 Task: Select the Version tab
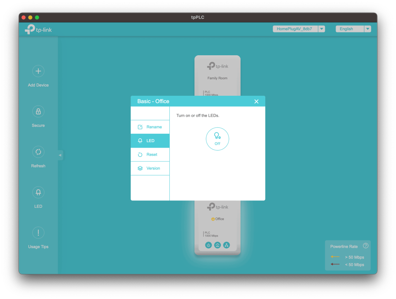[x=150, y=168]
